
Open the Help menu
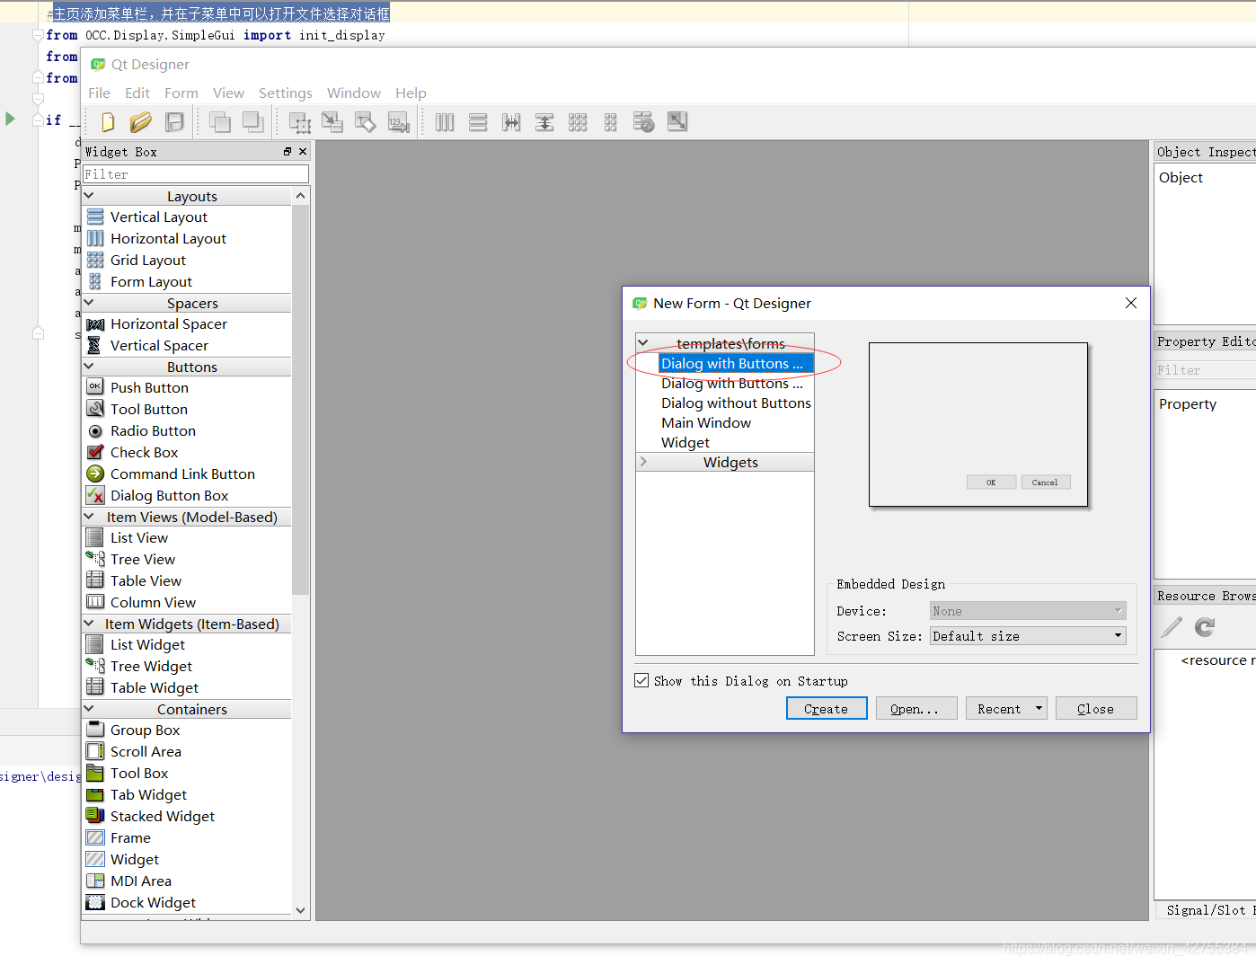point(411,93)
